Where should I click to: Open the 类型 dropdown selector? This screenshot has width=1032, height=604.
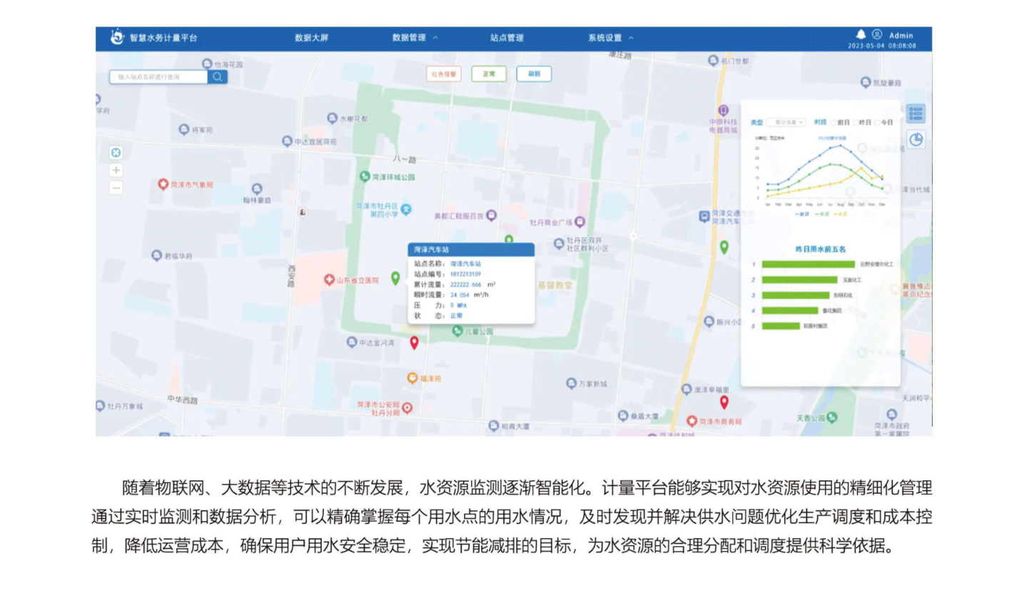[x=786, y=123]
